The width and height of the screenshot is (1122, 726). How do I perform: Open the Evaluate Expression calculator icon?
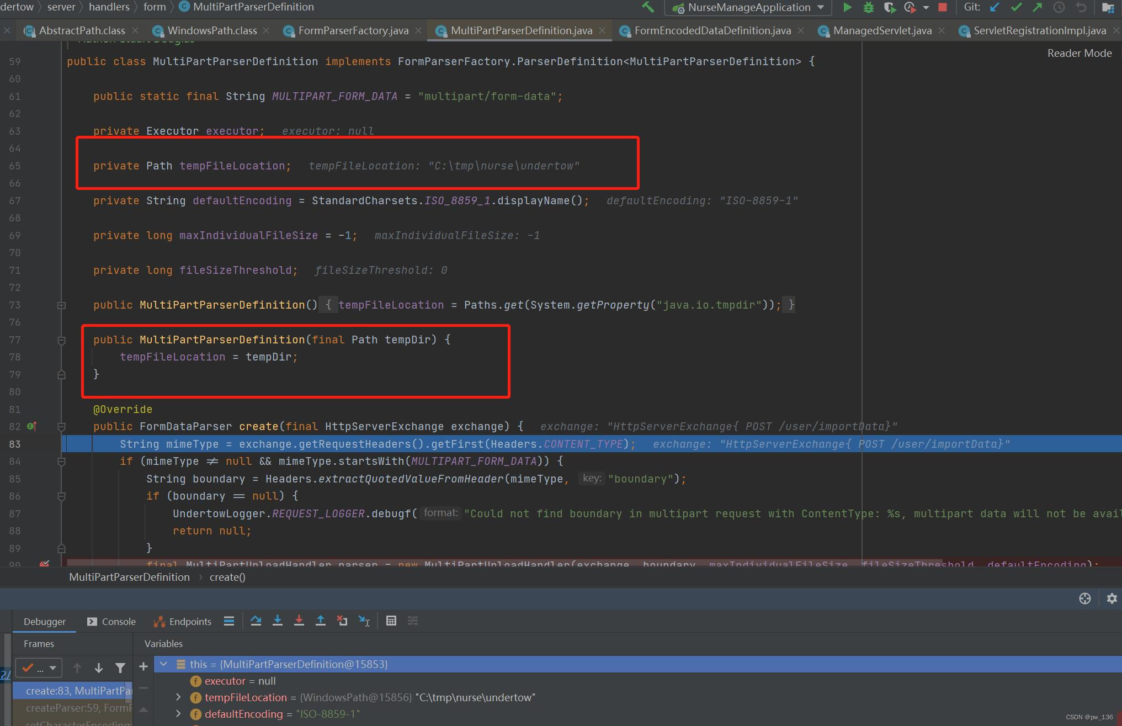[x=391, y=621]
